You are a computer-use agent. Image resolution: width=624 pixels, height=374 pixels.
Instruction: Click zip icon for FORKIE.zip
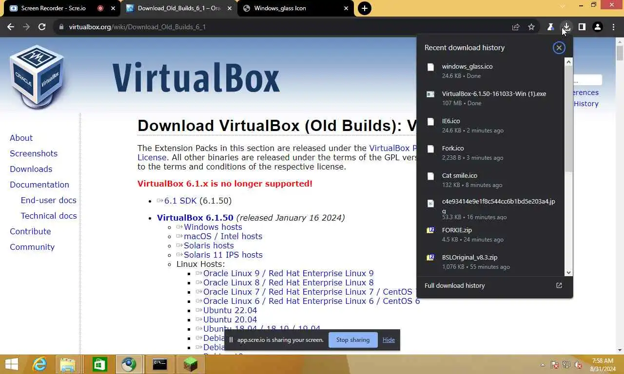click(x=430, y=230)
